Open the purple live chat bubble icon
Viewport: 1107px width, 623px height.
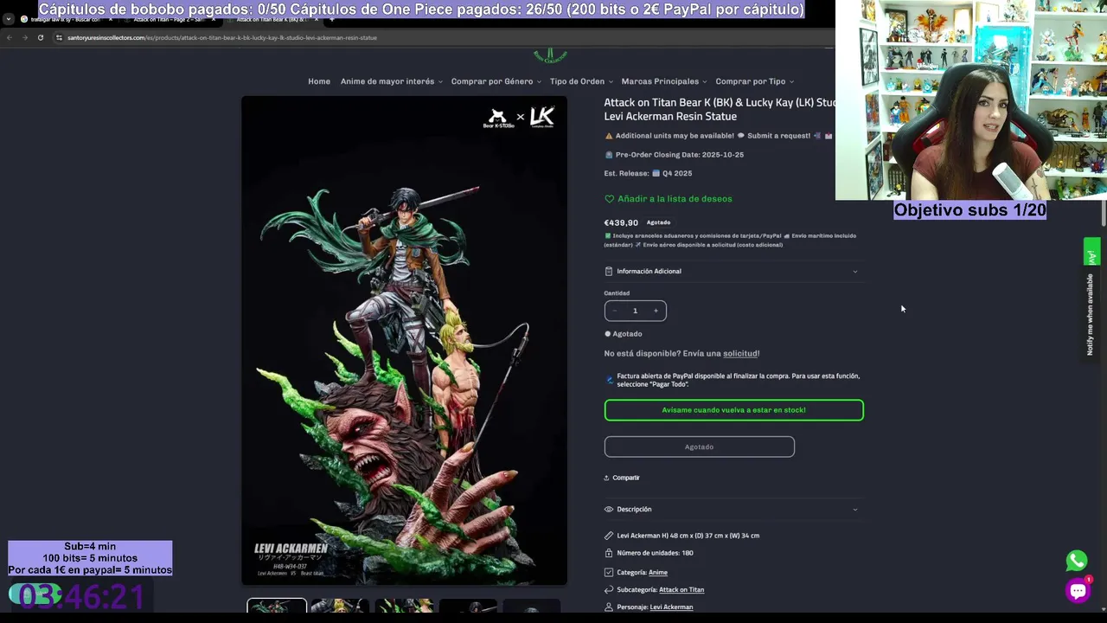(1078, 591)
